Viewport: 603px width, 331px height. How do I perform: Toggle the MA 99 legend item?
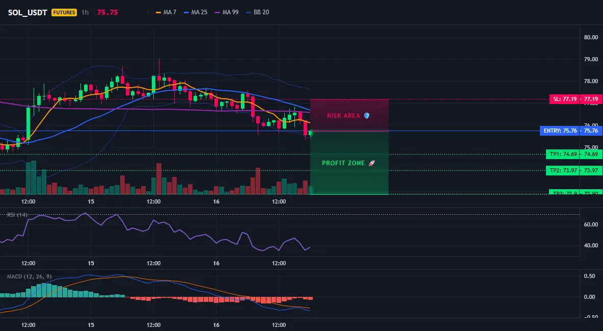pos(227,12)
